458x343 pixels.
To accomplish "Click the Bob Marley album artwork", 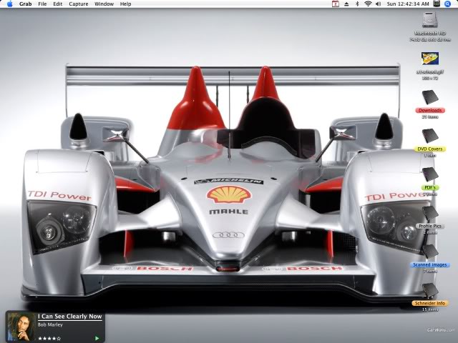I will click(21, 327).
